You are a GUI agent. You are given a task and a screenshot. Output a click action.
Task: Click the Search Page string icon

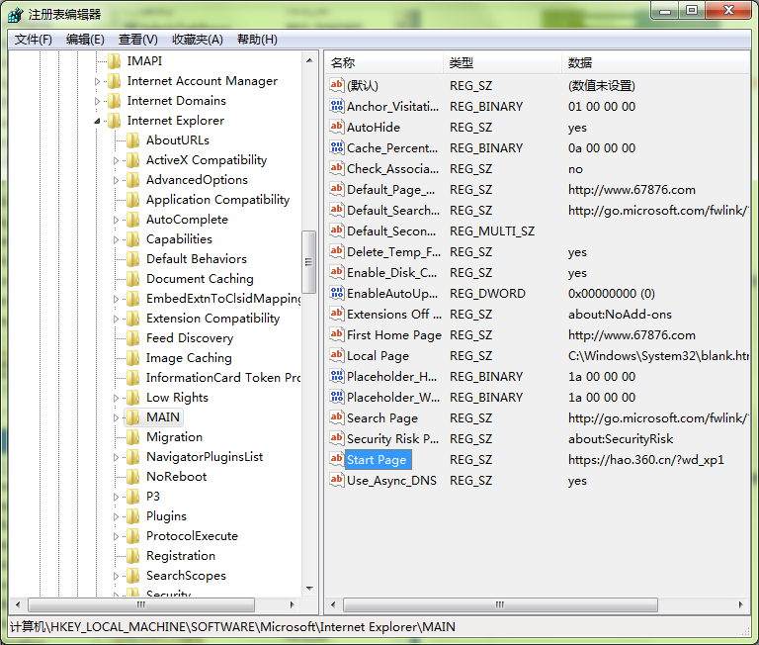pos(336,417)
